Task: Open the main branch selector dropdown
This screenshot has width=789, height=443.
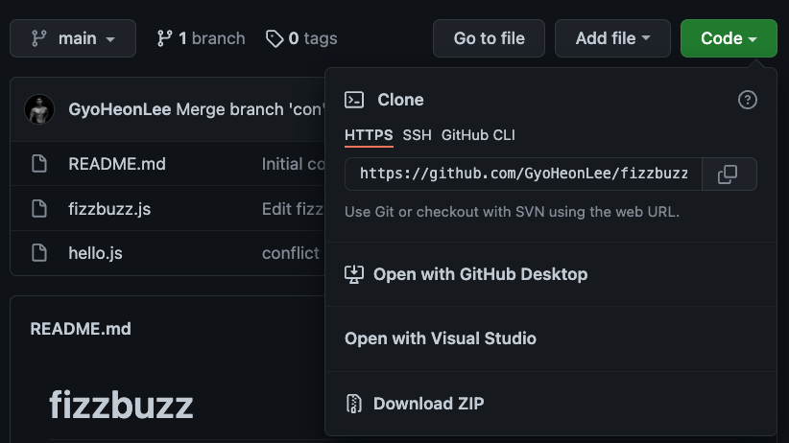Action: tap(73, 38)
